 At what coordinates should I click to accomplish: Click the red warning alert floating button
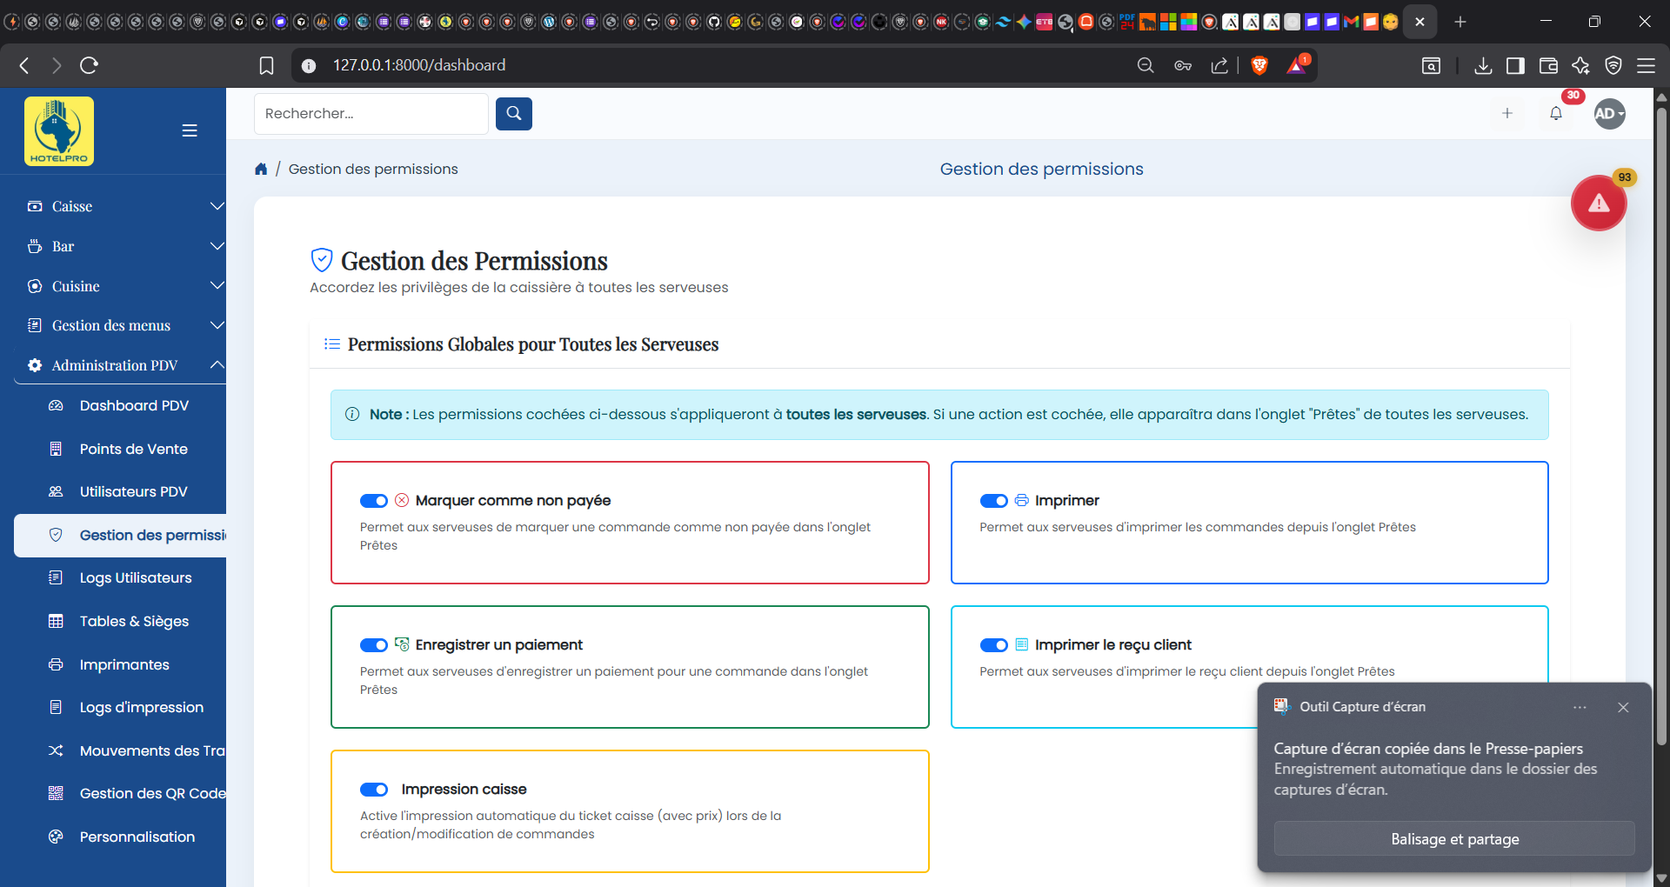[x=1599, y=203]
